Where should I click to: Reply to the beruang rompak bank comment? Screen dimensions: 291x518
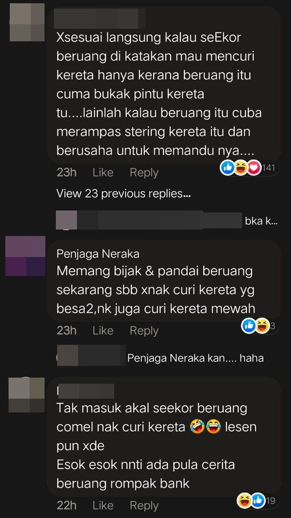coord(144,505)
